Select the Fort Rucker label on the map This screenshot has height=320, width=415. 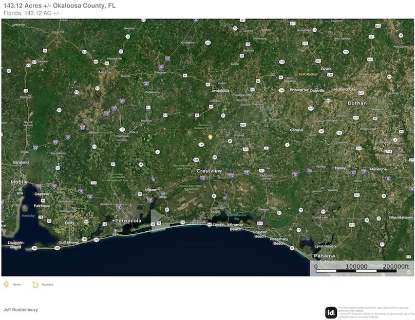point(308,73)
